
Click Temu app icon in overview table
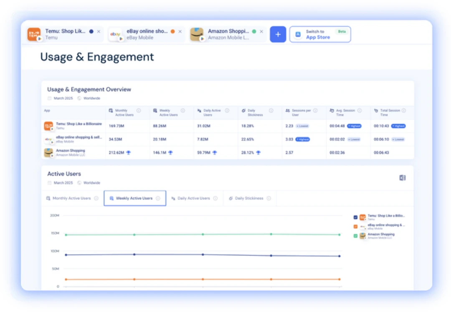pyautogui.click(x=48, y=126)
